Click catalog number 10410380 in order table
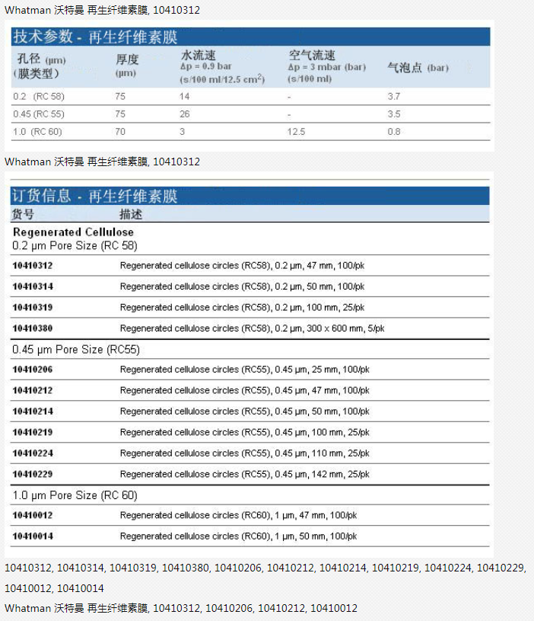The height and width of the screenshot is (621, 534). [x=33, y=328]
